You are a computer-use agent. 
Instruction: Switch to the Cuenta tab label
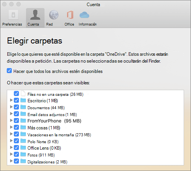[x=33, y=24]
